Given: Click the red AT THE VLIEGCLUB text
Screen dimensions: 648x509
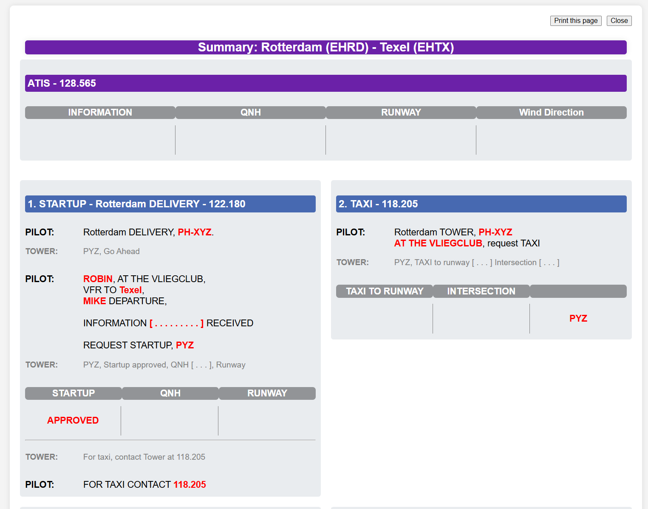Looking at the screenshot, I should point(438,243).
